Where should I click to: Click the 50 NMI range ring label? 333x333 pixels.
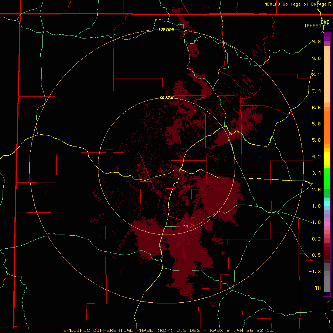pos(166,98)
